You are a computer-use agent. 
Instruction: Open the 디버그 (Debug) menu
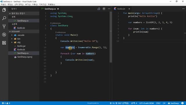point(43,4)
